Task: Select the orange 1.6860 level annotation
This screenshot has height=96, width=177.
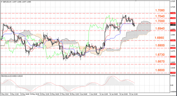Action: [x=159, y=38]
